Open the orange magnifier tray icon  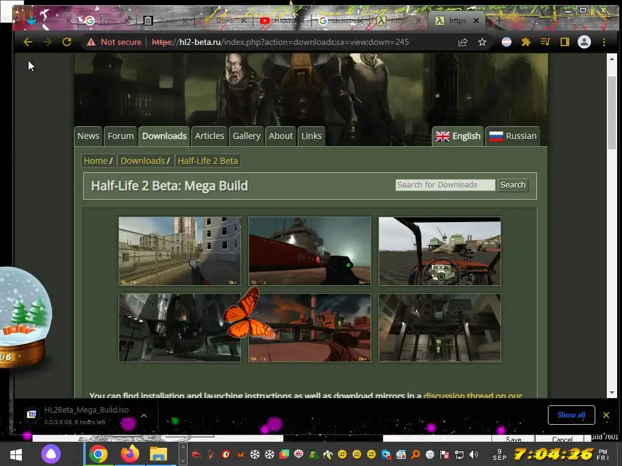tap(415, 454)
